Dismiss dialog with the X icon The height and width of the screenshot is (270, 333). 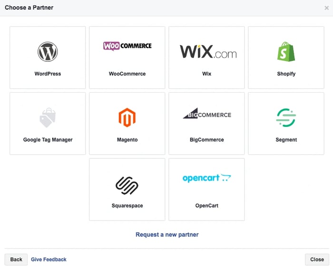pos(326,8)
